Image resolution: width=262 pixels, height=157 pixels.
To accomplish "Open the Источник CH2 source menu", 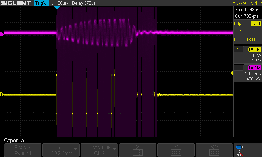I will [x=99, y=150].
